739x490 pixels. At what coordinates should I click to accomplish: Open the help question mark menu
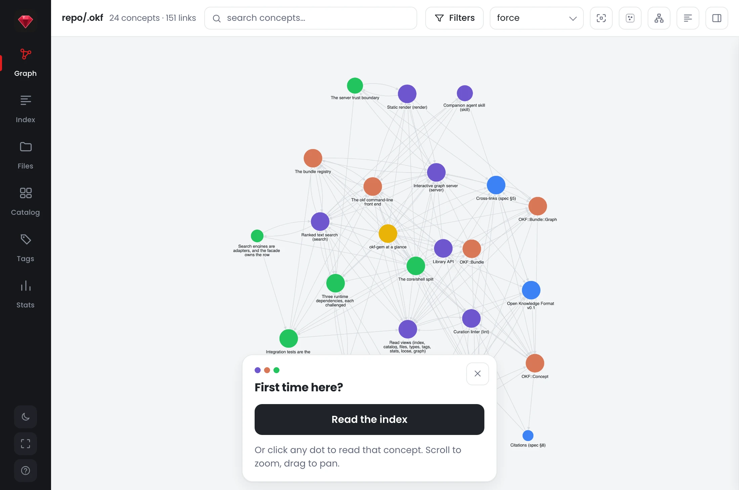26,471
